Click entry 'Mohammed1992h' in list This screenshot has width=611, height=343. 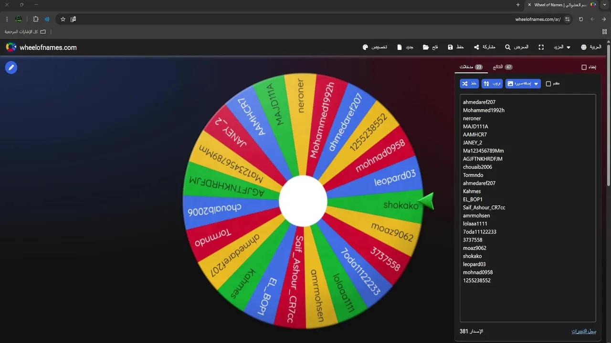484,111
